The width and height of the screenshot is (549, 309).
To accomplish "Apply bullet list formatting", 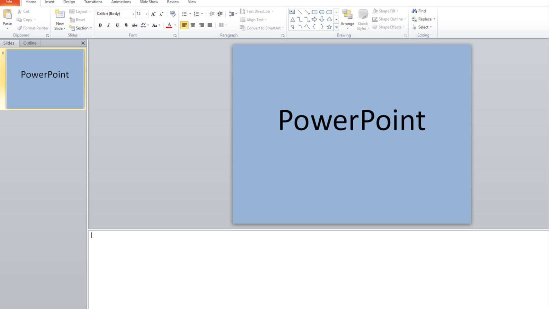I will coord(183,14).
